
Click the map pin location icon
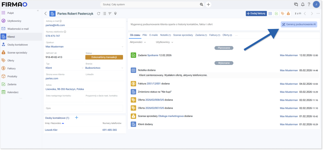point(115,14)
